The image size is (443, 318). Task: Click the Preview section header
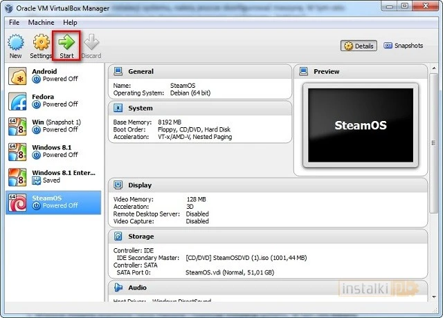[x=361, y=72]
